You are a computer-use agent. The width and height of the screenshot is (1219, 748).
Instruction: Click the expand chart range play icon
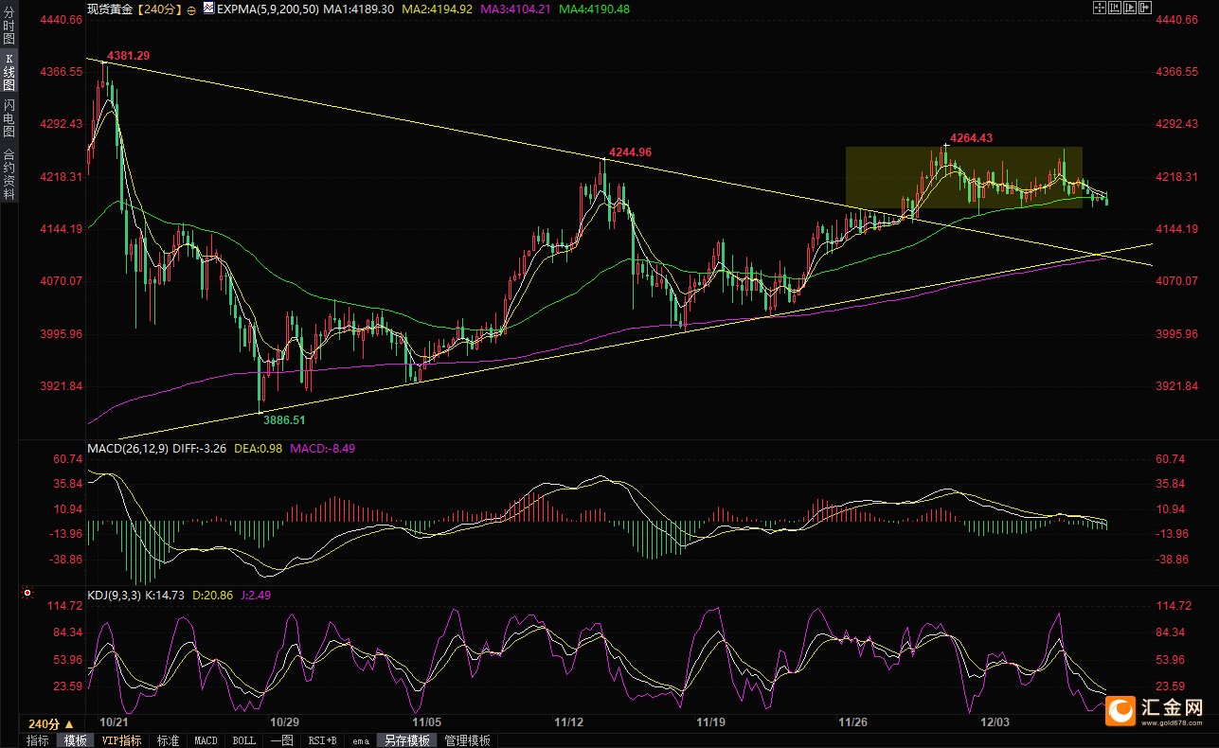click(1130, 8)
